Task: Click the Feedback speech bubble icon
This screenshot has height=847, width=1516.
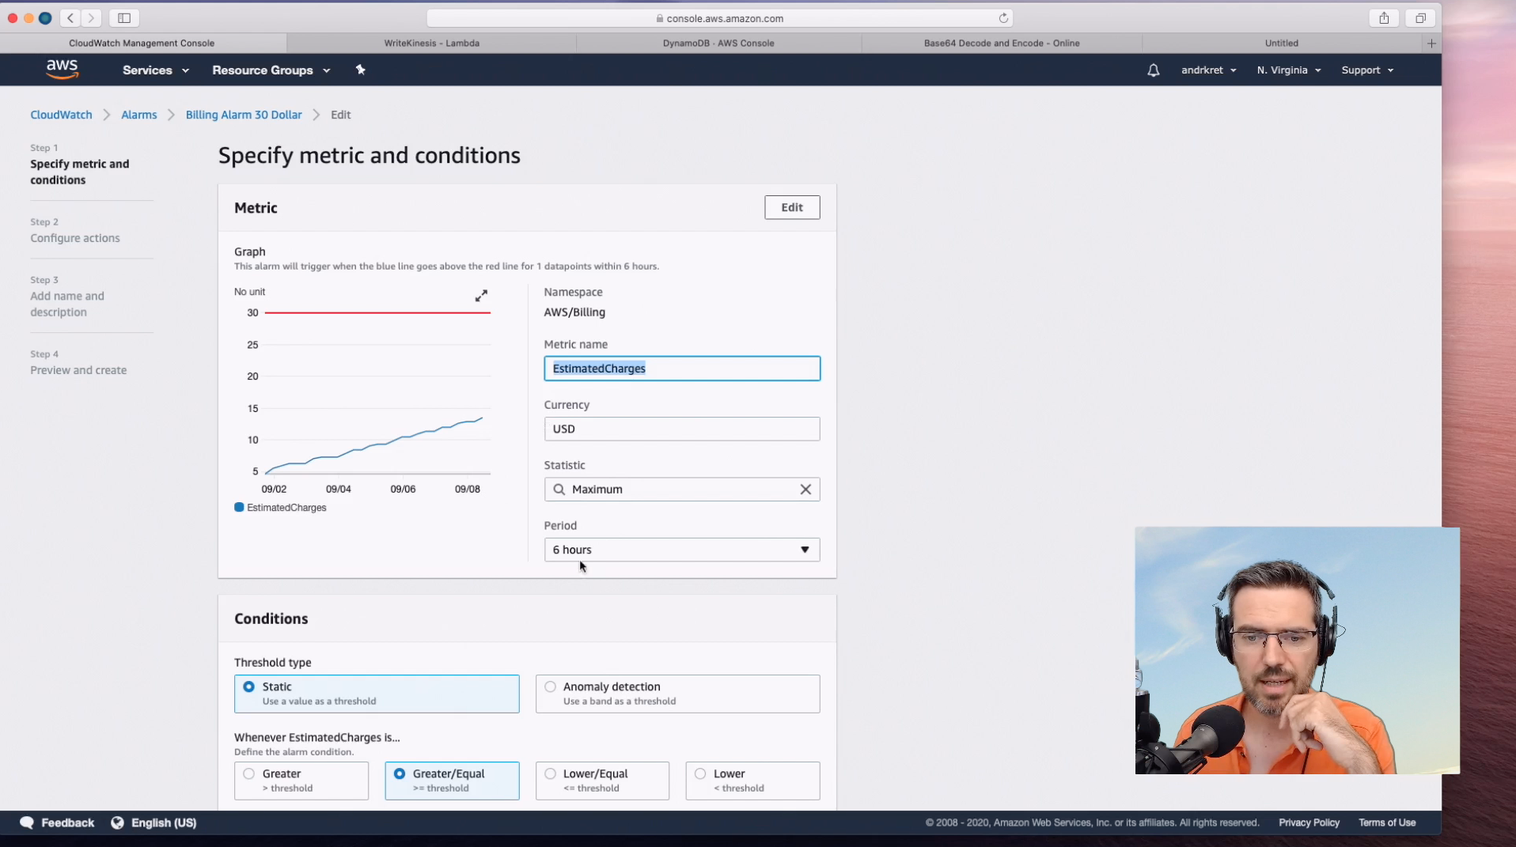Action: pyautogui.click(x=27, y=822)
